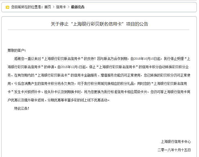The image size is (199, 157).
Task: Click the date 2018年10月15日 in the paragraph
Action: pyautogui.click(x=146, y=59)
